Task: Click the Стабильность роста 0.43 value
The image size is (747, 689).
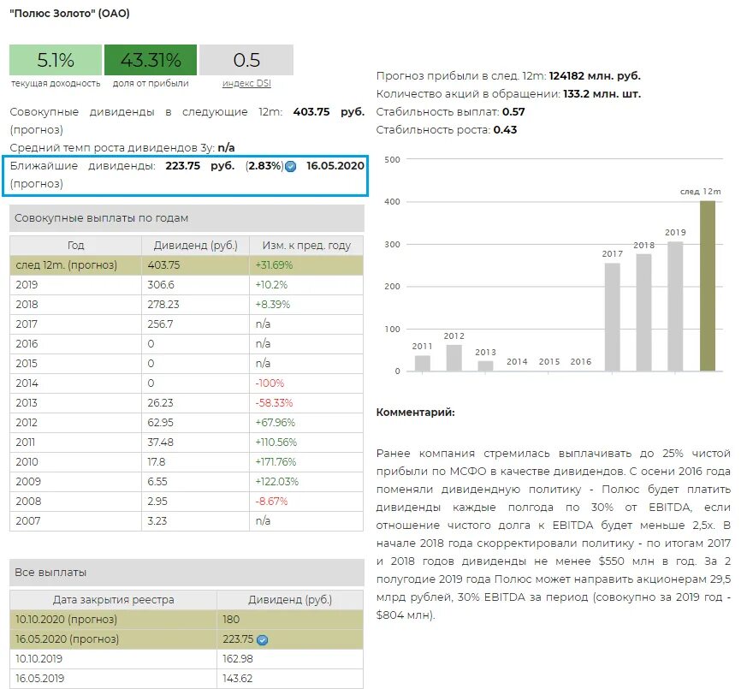Action: (x=505, y=130)
